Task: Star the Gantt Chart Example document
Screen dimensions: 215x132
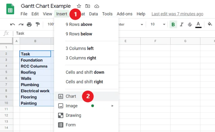Action: (x=79, y=6)
